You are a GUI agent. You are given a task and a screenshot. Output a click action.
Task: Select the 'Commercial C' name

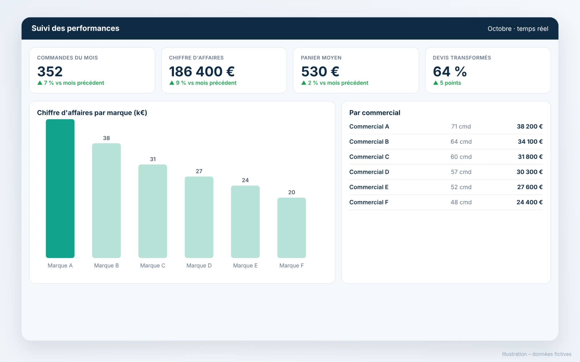(x=369, y=157)
